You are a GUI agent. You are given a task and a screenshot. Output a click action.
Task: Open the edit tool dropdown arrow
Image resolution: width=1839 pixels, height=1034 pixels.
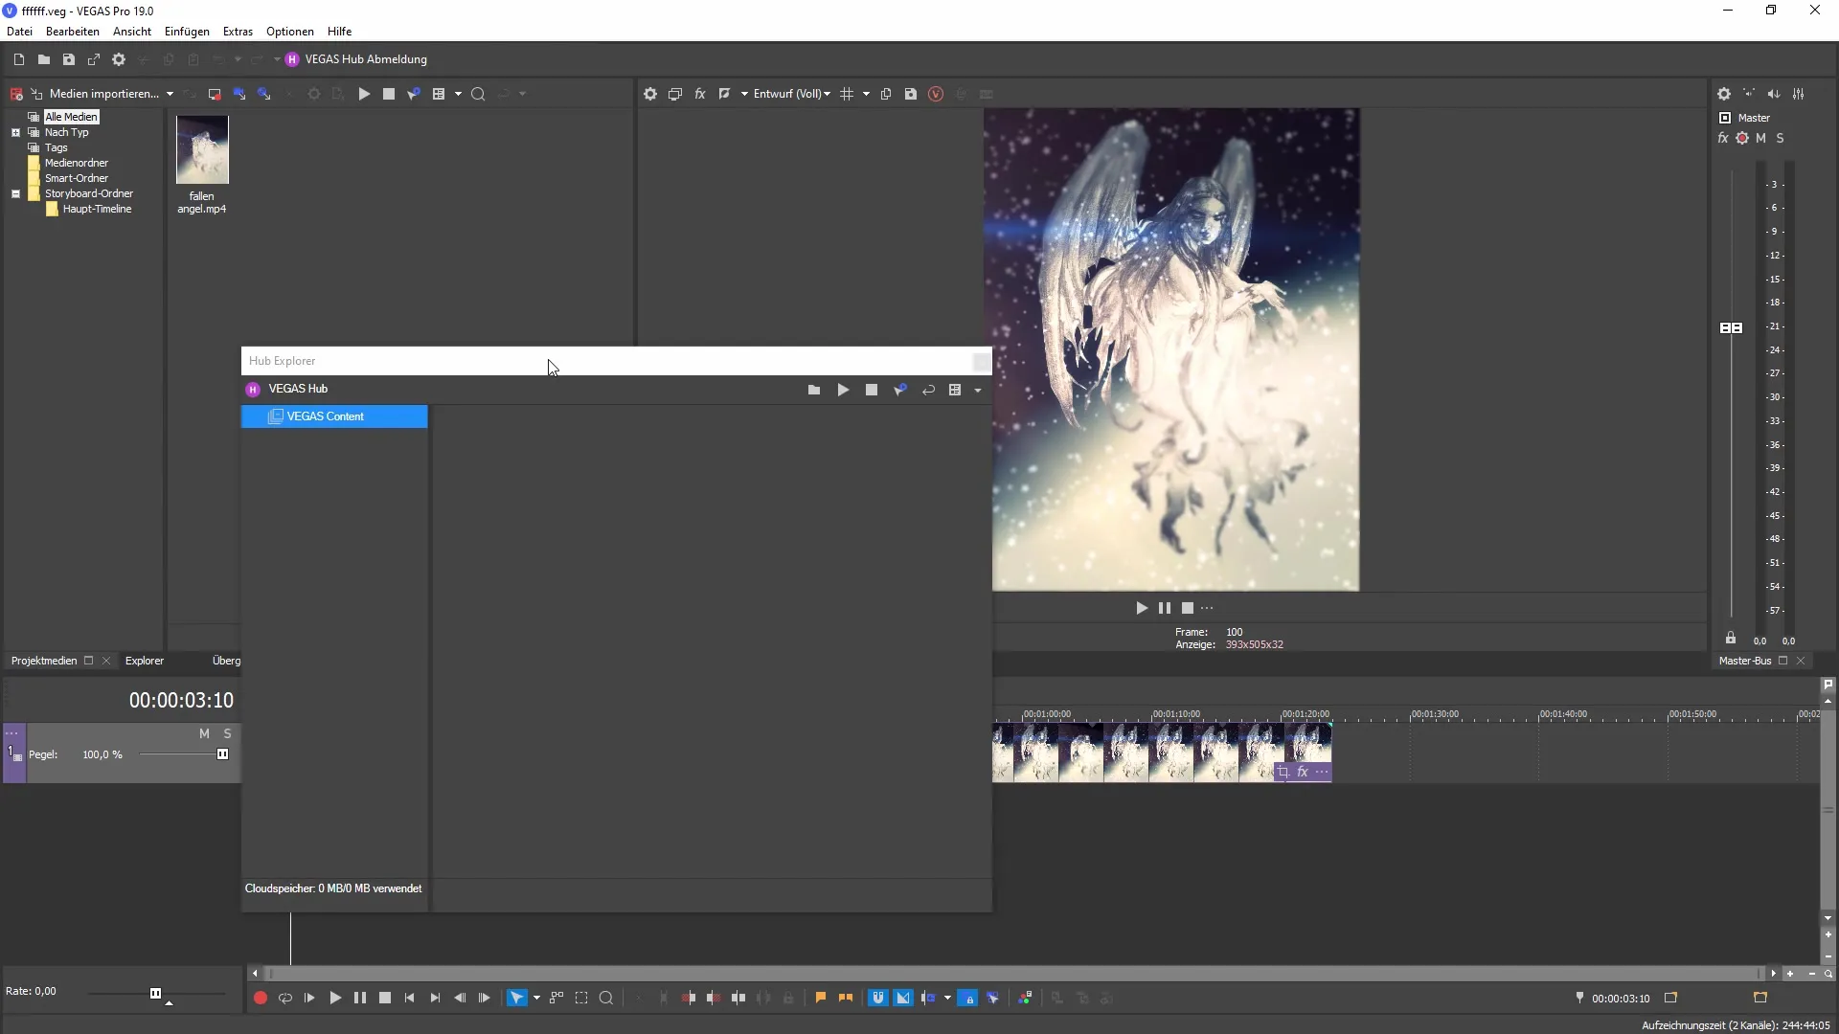click(536, 998)
